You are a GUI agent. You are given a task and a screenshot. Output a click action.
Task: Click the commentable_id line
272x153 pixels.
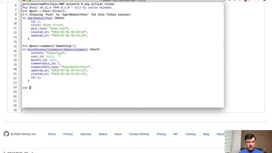point(46,63)
